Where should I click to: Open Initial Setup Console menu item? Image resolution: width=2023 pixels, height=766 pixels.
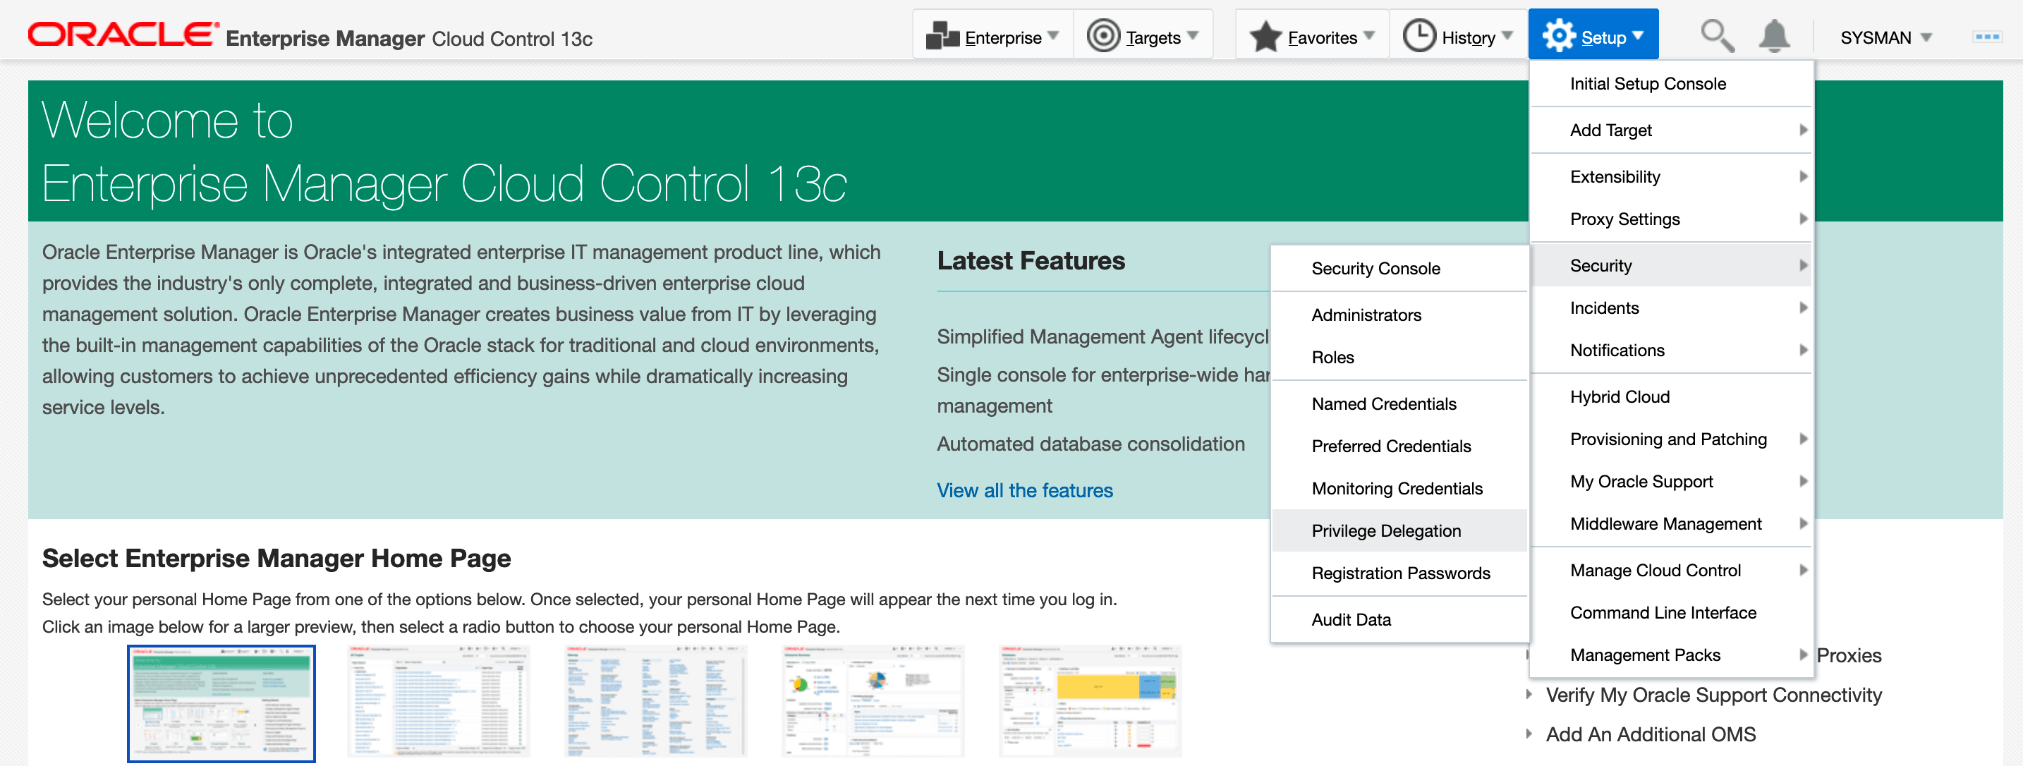pyautogui.click(x=1648, y=84)
